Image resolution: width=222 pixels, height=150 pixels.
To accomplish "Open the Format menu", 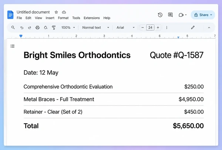I will (x=63, y=18).
